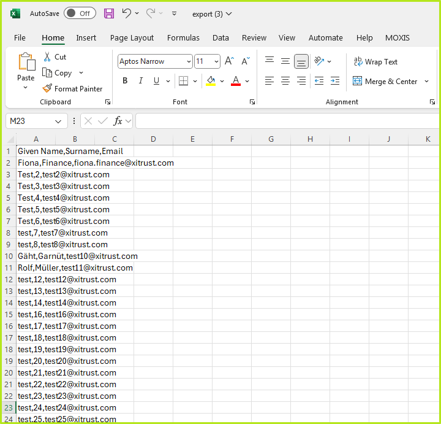Screen dimensions: 441x424
Task: Click the Merge & Center button
Action: [385, 82]
